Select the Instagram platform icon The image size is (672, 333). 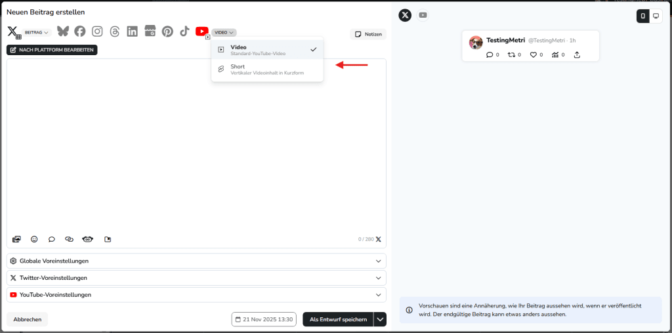coord(97,32)
